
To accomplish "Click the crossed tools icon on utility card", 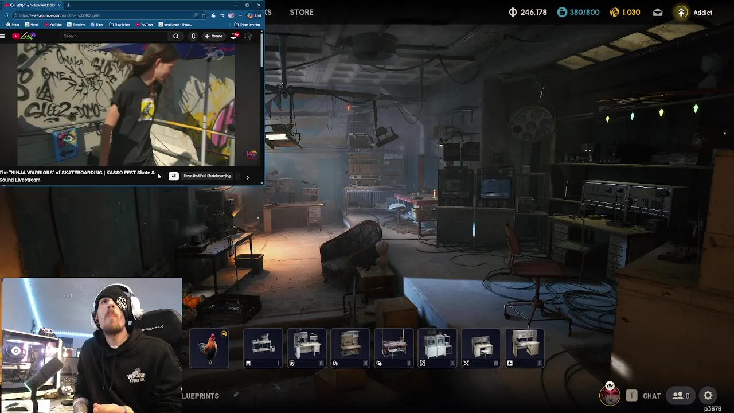I will (x=466, y=363).
